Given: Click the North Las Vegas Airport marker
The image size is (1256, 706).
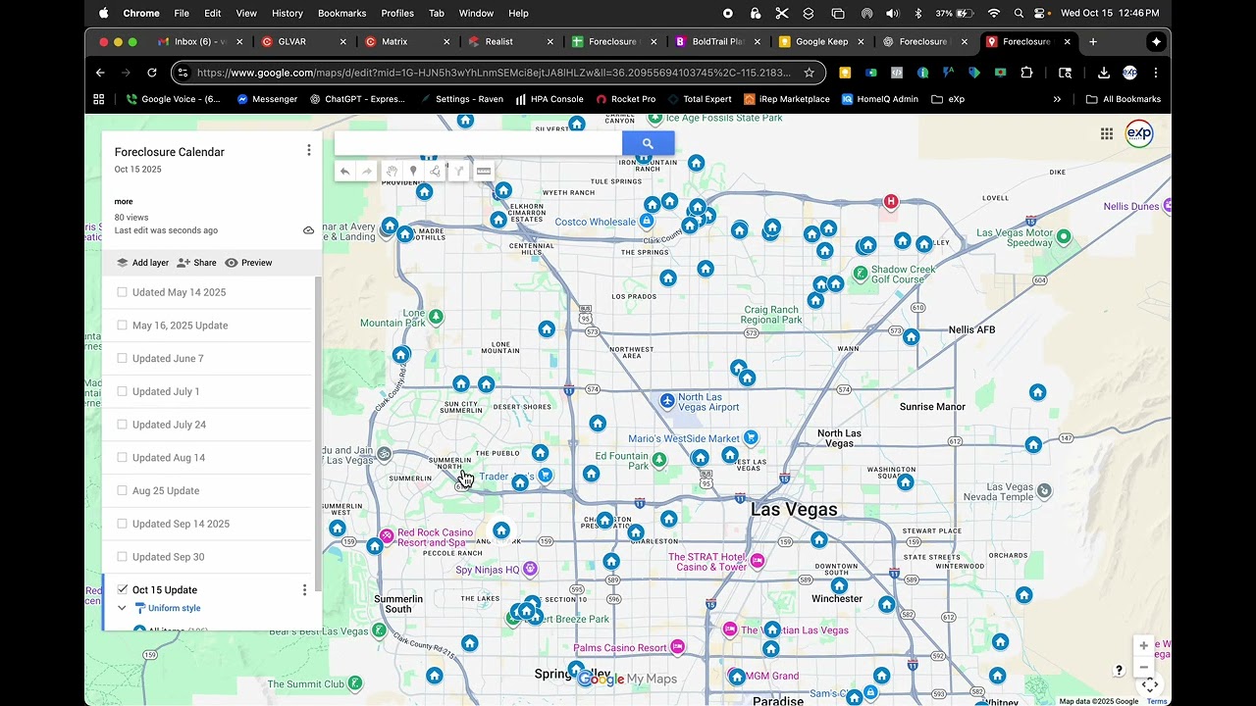Looking at the screenshot, I should [x=667, y=401].
